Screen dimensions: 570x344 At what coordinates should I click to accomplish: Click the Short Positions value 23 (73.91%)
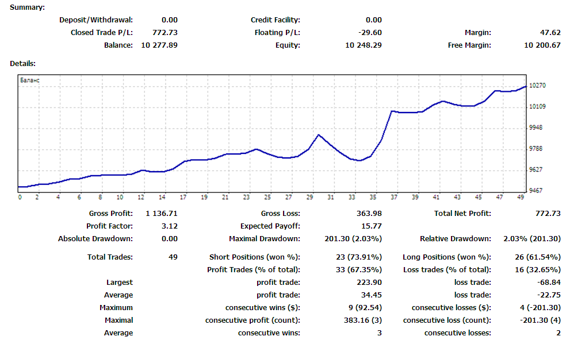pos(359,257)
